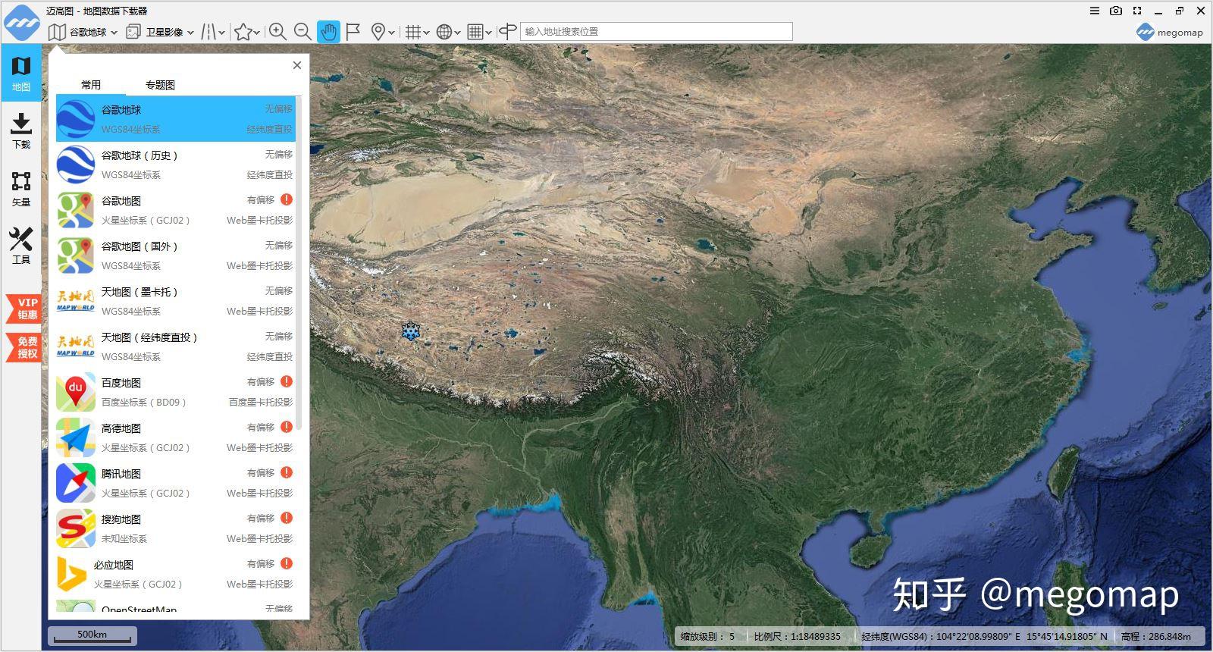Expand the grid hash dropdown arrow
The width and height of the screenshot is (1213, 652).
click(427, 33)
